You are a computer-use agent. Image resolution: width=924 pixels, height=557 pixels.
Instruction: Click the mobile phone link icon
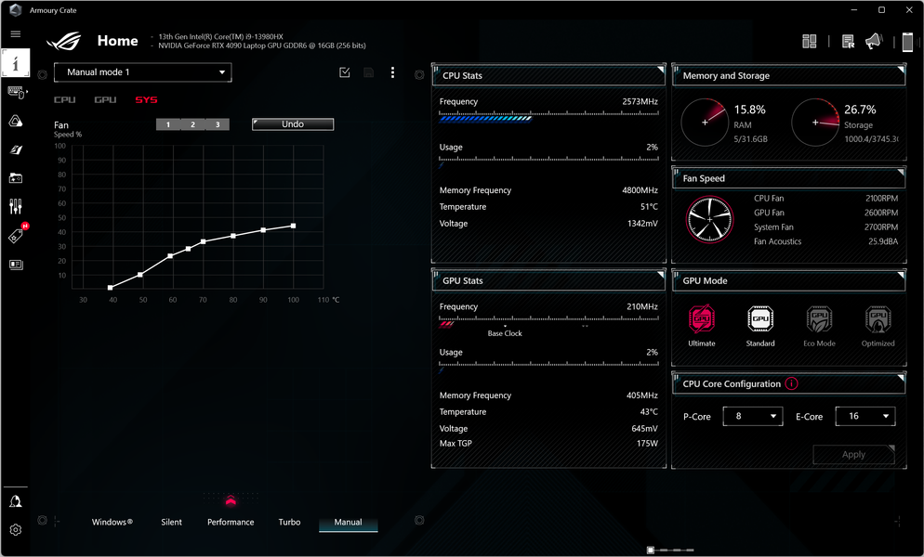point(907,42)
